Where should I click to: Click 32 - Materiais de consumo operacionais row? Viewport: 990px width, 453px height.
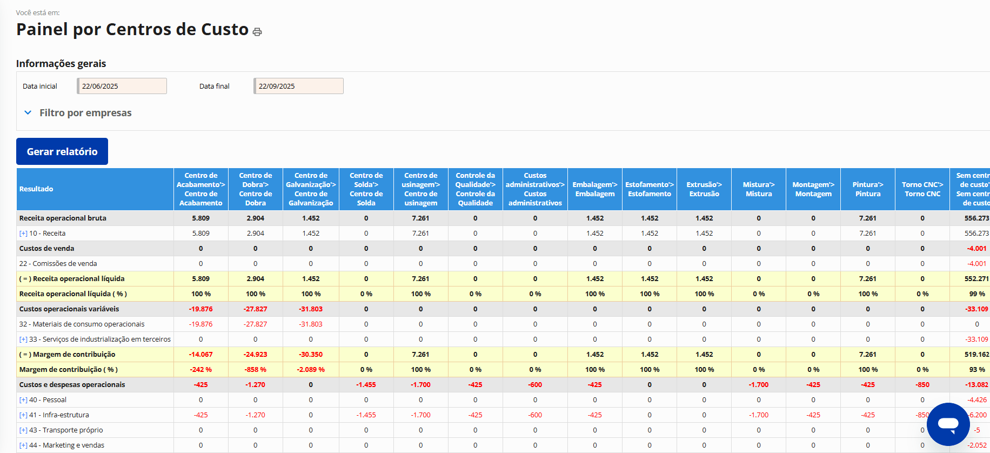82,324
